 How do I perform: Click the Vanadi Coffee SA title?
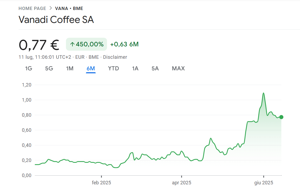click(56, 20)
